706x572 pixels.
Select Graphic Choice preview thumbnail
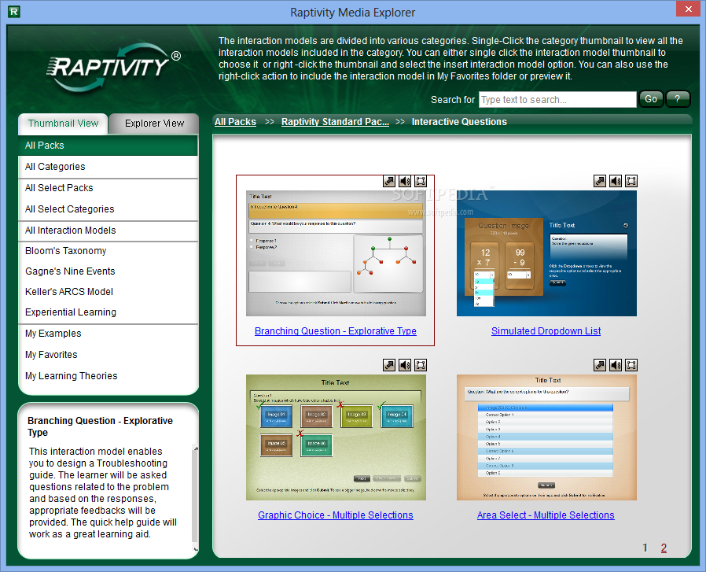[336, 437]
